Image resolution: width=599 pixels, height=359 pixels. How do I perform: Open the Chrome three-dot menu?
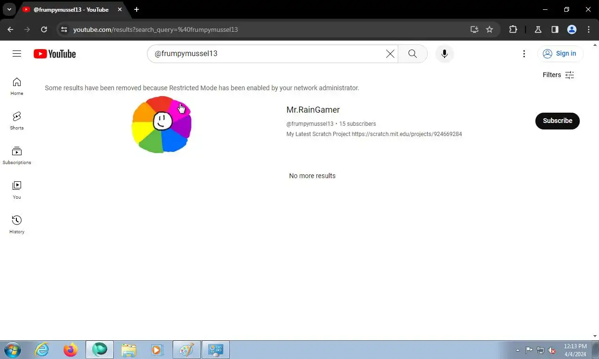click(x=589, y=29)
